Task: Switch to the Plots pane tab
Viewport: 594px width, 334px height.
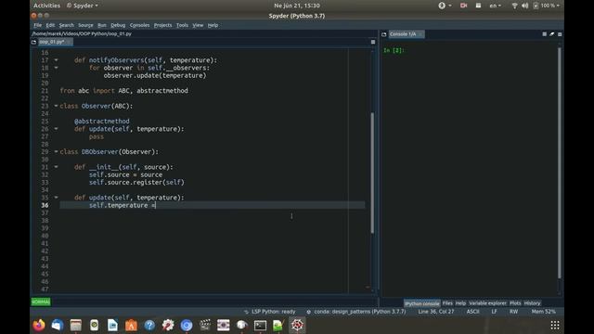Action: point(515,303)
